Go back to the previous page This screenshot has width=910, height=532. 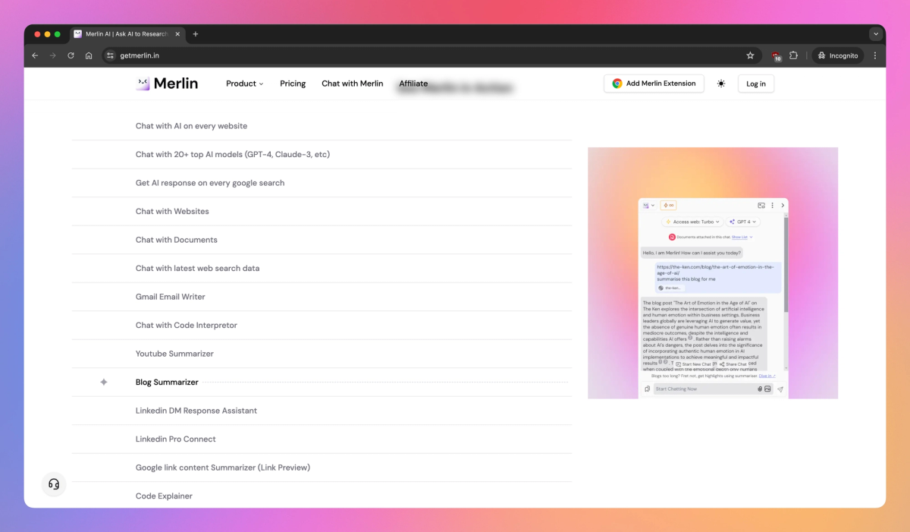(x=35, y=55)
